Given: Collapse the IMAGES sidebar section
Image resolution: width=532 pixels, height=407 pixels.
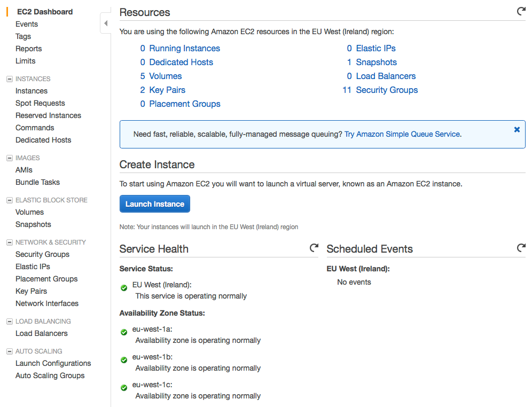Looking at the screenshot, I should click(10, 158).
